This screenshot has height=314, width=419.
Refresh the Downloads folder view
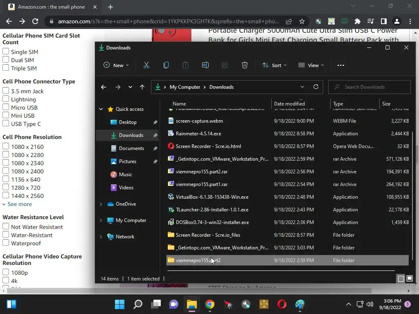(316, 87)
